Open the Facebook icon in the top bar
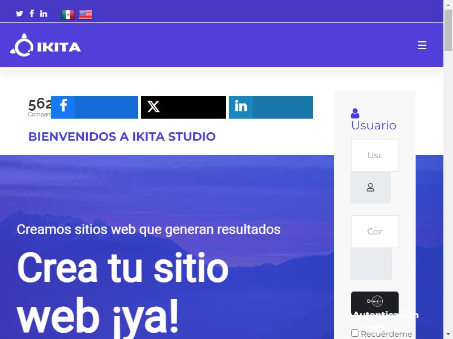The image size is (453, 339). click(x=32, y=13)
